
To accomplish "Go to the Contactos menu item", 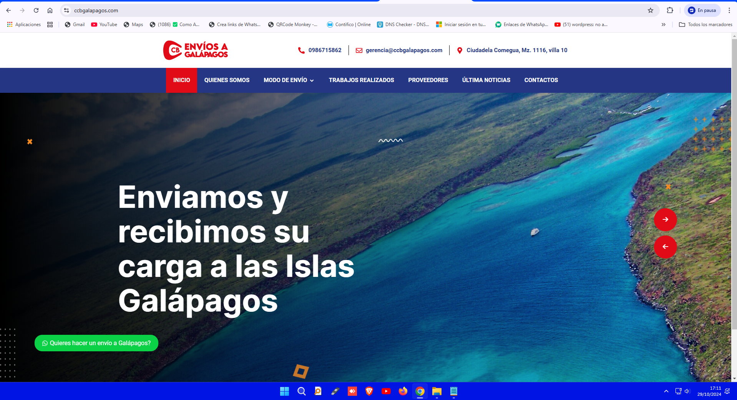I will 541,80.
